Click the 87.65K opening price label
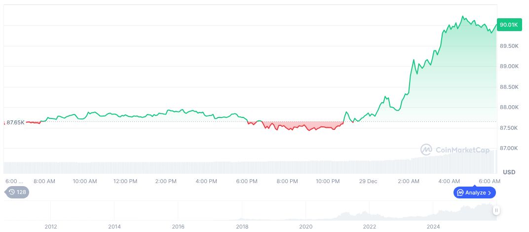 (15, 122)
